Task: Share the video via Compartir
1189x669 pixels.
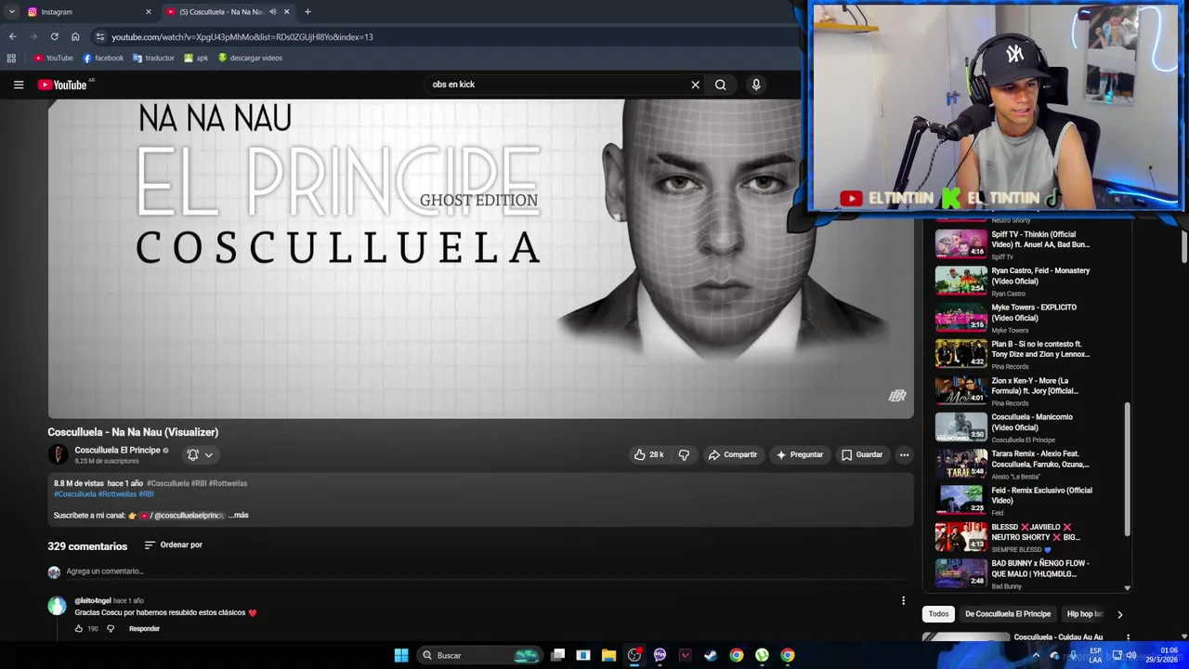Action: 732,454
